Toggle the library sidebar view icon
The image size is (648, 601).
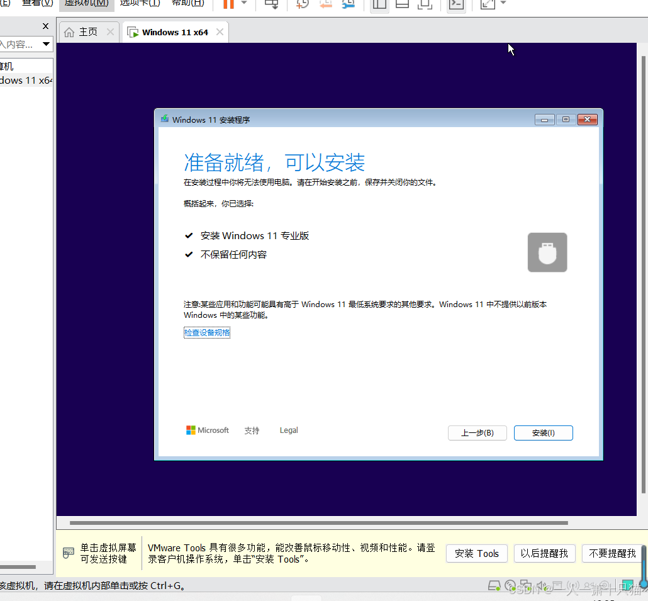[x=379, y=4]
